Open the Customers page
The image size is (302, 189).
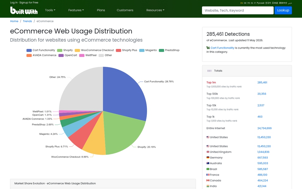point(125,10)
